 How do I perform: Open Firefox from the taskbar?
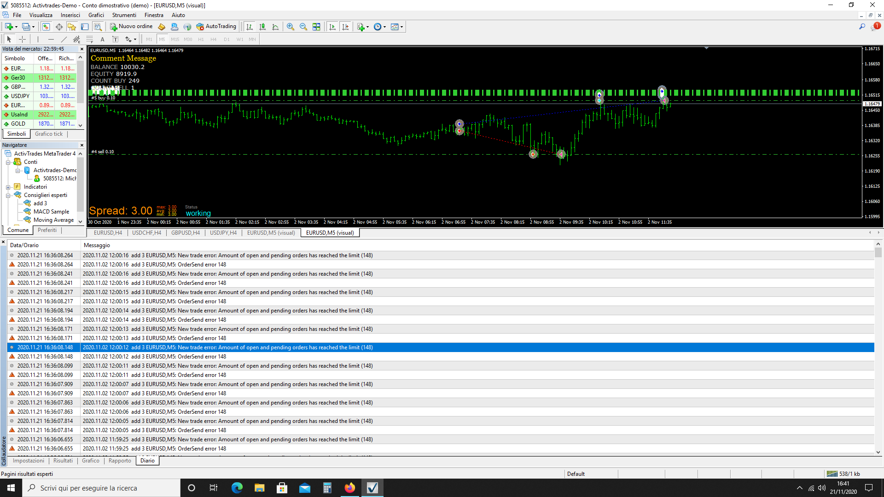point(350,488)
